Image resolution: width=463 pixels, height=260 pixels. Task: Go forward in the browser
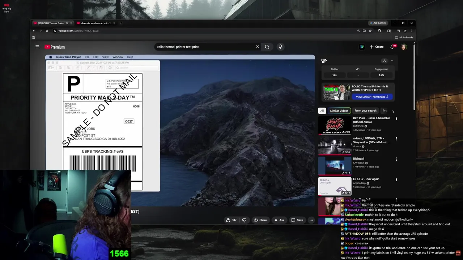click(x=41, y=31)
